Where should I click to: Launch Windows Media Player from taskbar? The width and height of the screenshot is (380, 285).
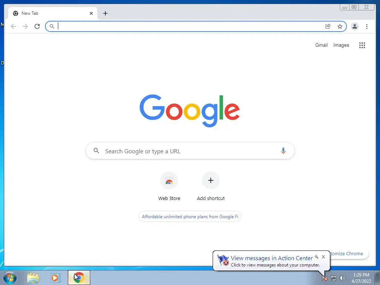coord(55,278)
